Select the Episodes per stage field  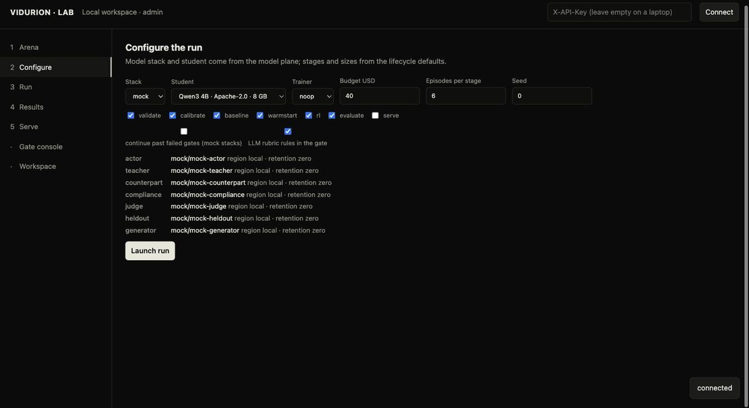(466, 96)
